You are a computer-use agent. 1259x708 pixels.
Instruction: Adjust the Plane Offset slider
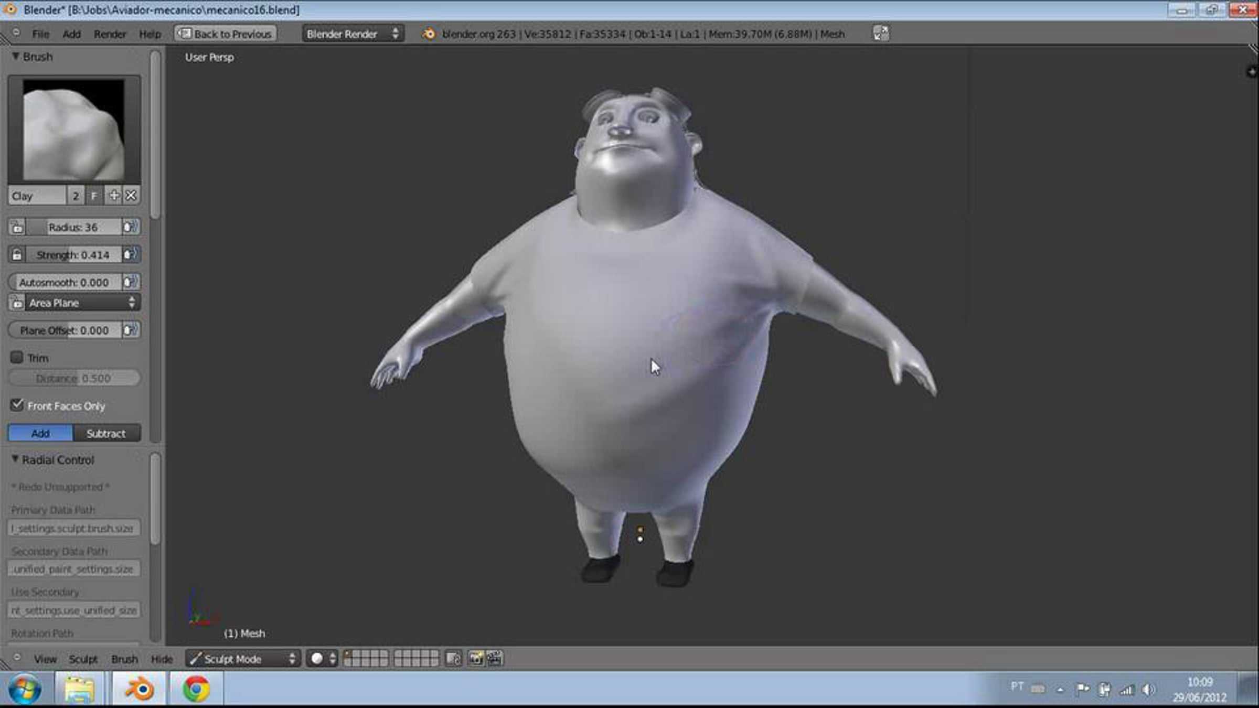coord(65,330)
